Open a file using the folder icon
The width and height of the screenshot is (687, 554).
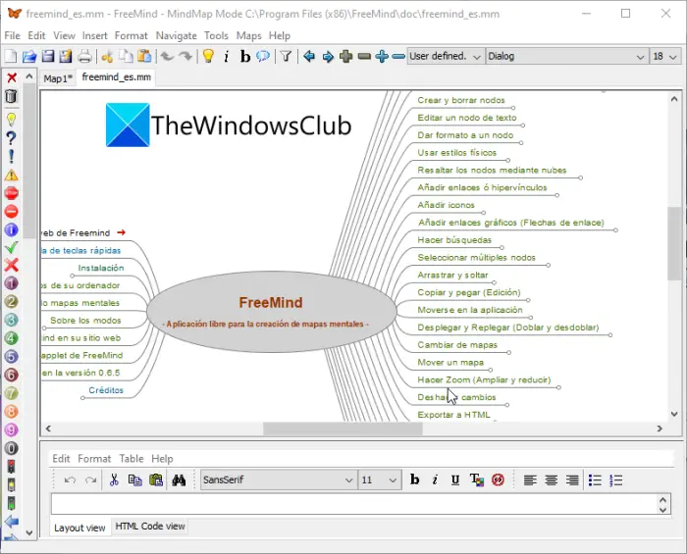click(x=29, y=57)
